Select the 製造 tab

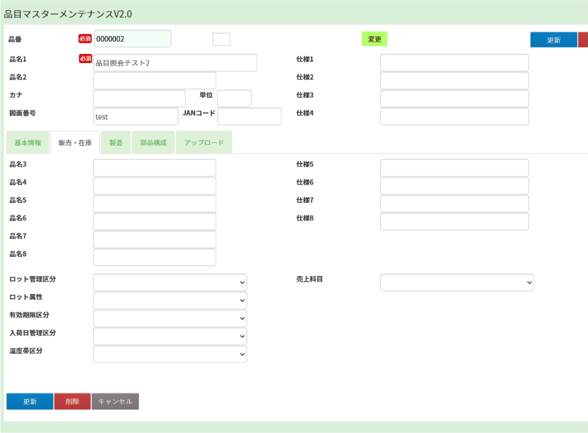116,143
